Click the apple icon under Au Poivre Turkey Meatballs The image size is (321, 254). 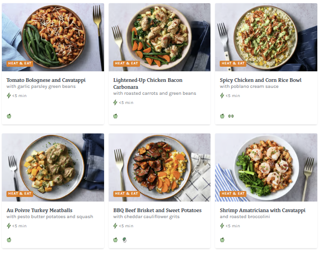pos(9,240)
